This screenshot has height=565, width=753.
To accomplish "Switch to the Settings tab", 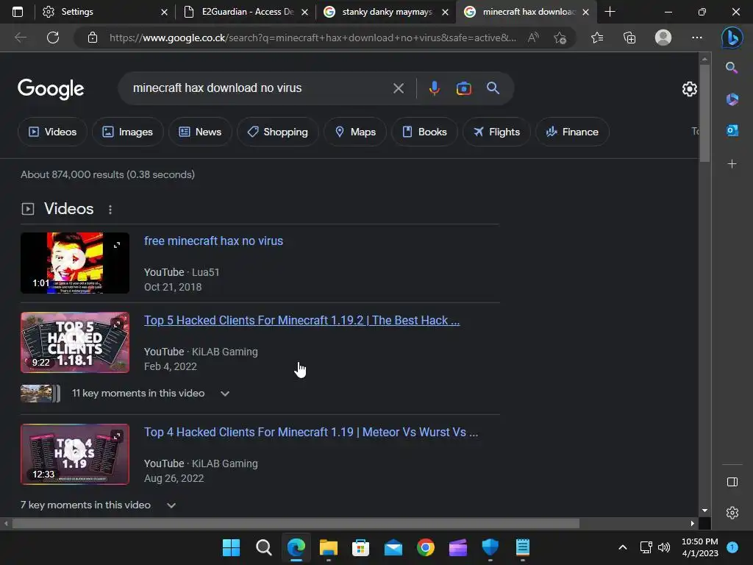I will click(102, 12).
